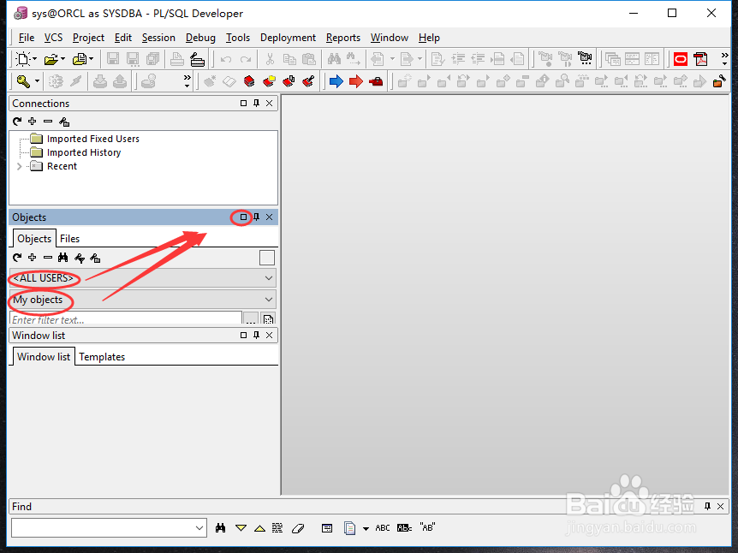Toggle ABC case sensitive search option

tap(383, 528)
